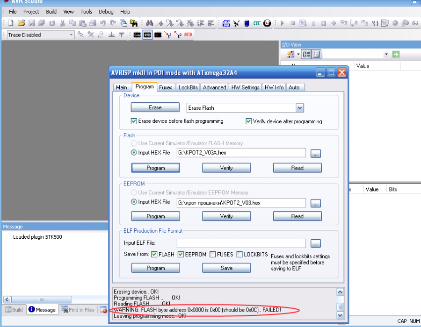Browse for the Input ELF file
The height and width of the screenshot is (327, 421).
click(x=315, y=244)
